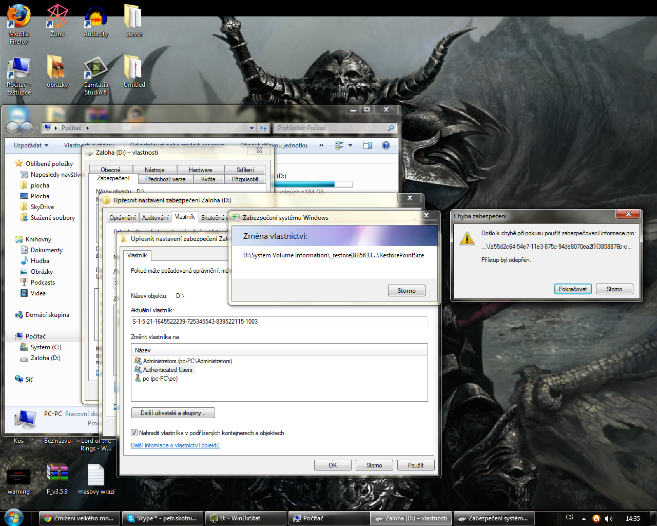Image resolution: width=657 pixels, height=526 pixels.
Task: Toggle replace owner on subcontainers checkbox
Action: [134, 433]
